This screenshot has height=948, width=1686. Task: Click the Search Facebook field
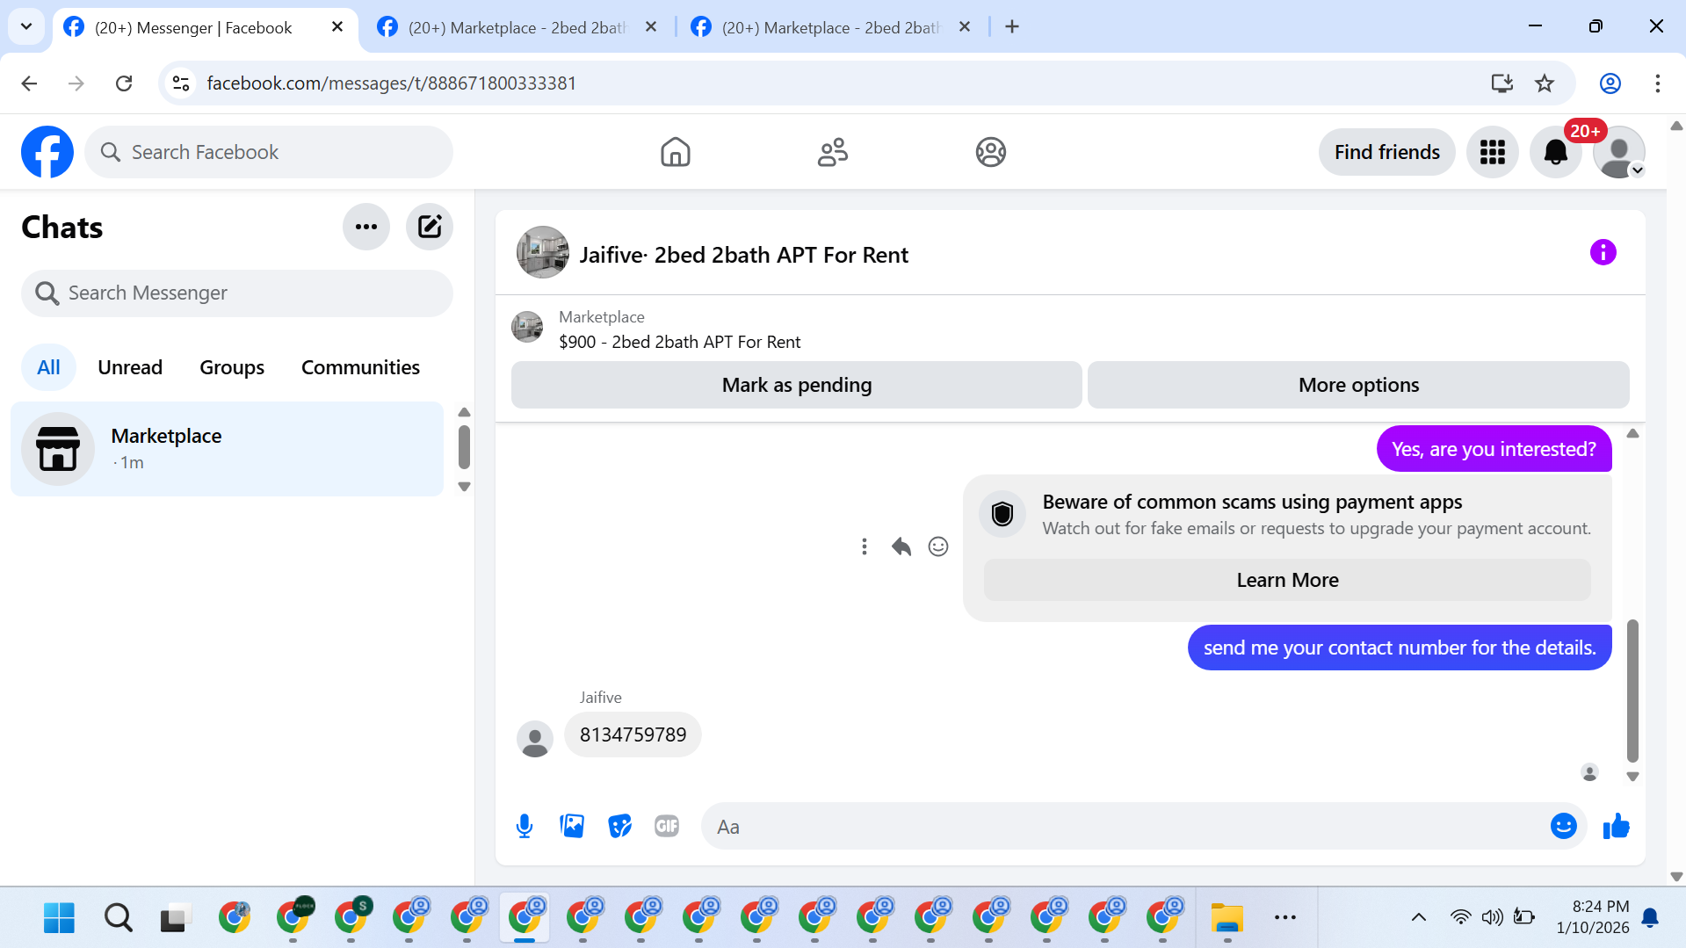click(269, 152)
